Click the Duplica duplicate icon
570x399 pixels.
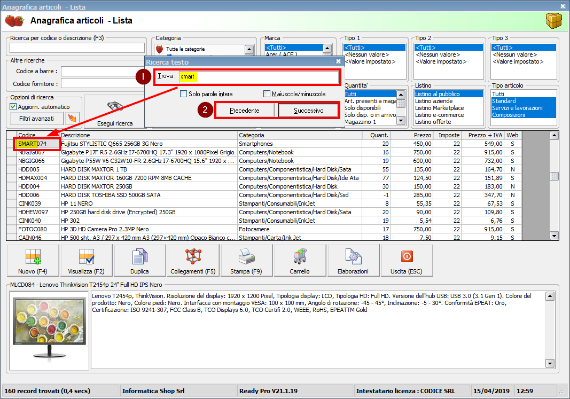[139, 256]
